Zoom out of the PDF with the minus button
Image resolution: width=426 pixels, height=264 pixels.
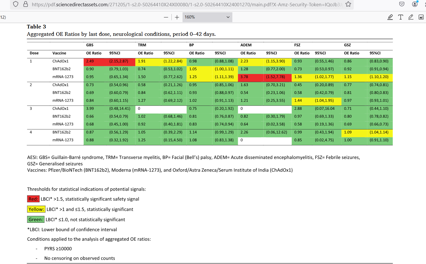pyautogui.click(x=166, y=17)
